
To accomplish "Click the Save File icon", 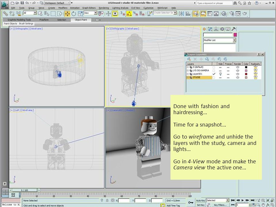I will pyautogui.click(x=22, y=3).
